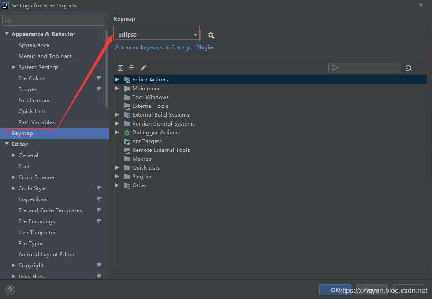The height and width of the screenshot is (299, 432).
Task: Open the keymap gear settings icon
Action: point(211,35)
